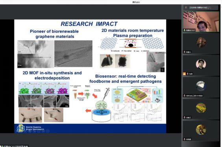Click the RESEARCH IMPACT slide title
The height and width of the screenshot is (147, 222).
click(x=89, y=24)
